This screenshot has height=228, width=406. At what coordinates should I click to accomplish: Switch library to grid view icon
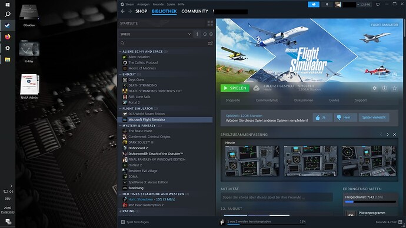click(x=210, y=24)
